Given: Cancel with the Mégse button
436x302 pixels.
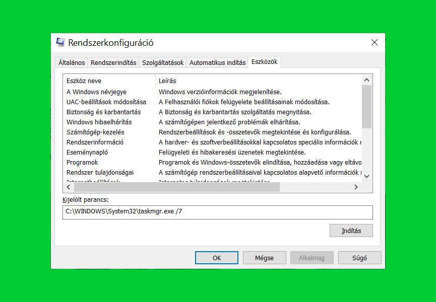Looking at the screenshot, I should [264, 258].
